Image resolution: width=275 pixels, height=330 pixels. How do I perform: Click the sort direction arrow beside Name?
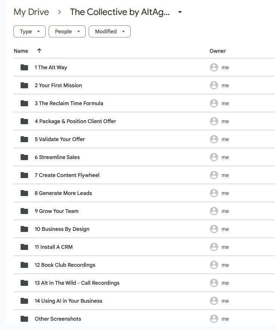[39, 51]
